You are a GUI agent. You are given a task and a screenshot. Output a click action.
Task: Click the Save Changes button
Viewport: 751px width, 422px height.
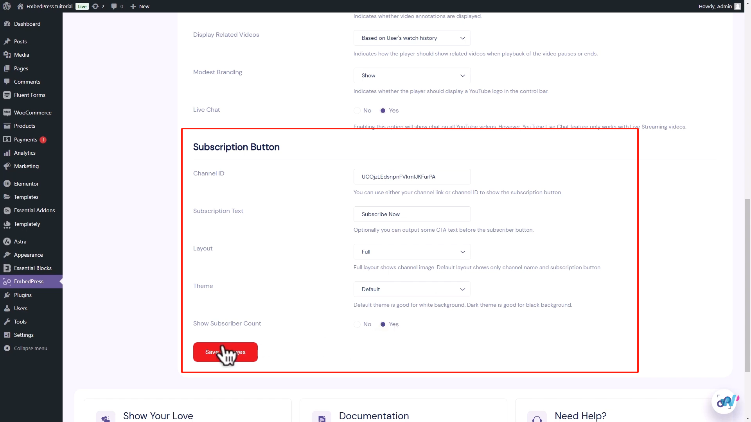[225, 352]
